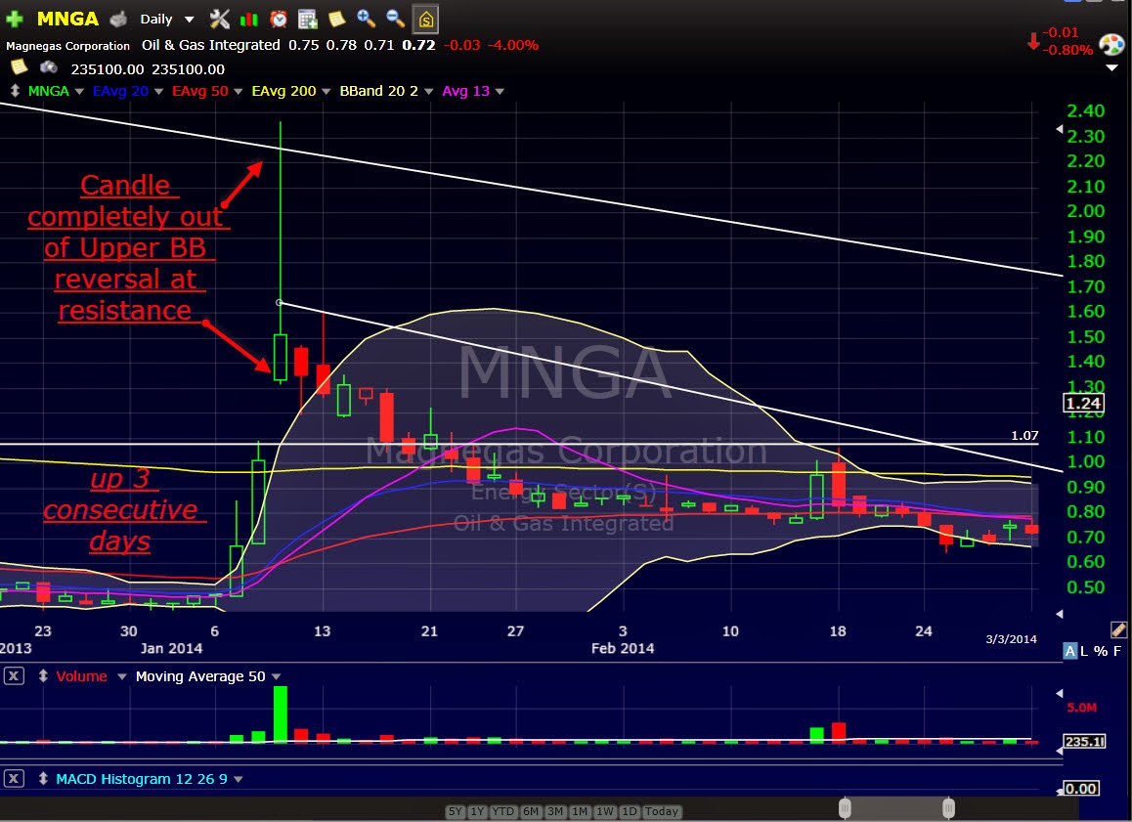Image resolution: width=1132 pixels, height=822 pixels.
Task: Click the 3/3/2014 date label
Action: tap(1012, 638)
